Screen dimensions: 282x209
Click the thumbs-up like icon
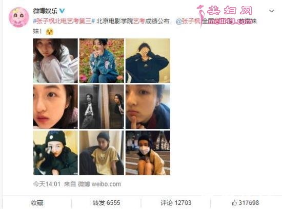point(234,203)
